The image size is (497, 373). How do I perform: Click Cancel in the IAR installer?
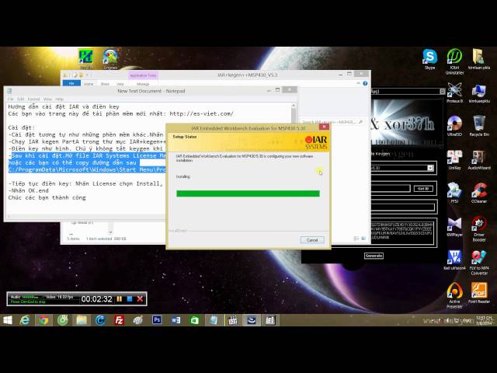pos(312,240)
